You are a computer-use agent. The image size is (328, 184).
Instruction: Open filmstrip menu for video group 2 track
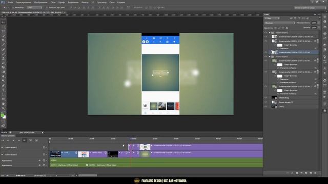tap(45, 147)
